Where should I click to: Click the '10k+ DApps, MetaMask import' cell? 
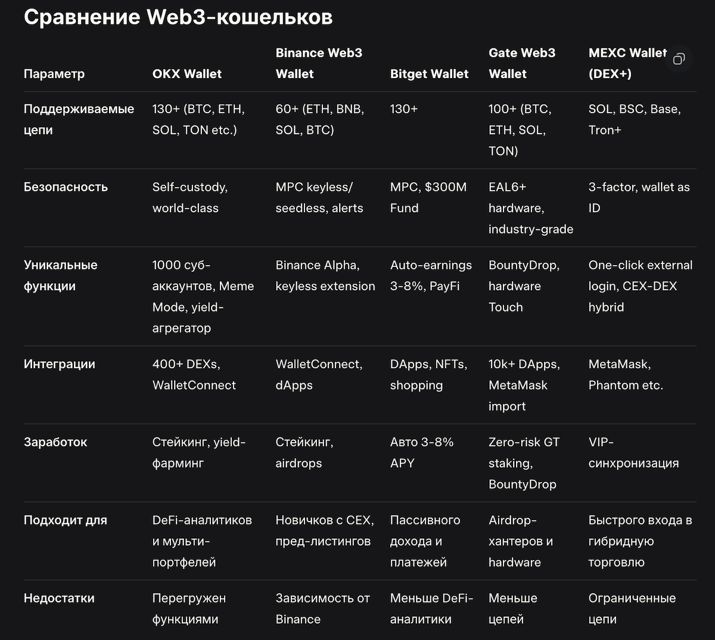coord(524,385)
